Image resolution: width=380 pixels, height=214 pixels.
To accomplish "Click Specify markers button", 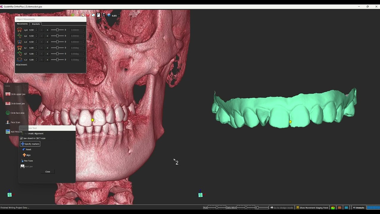I will [30, 144].
